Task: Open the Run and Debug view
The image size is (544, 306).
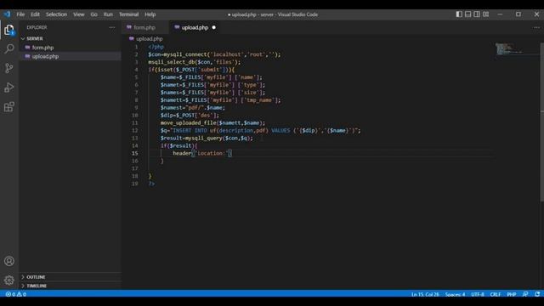Action: (x=9, y=88)
